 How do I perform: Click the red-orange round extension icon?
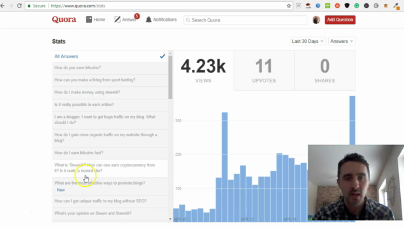pos(337,6)
